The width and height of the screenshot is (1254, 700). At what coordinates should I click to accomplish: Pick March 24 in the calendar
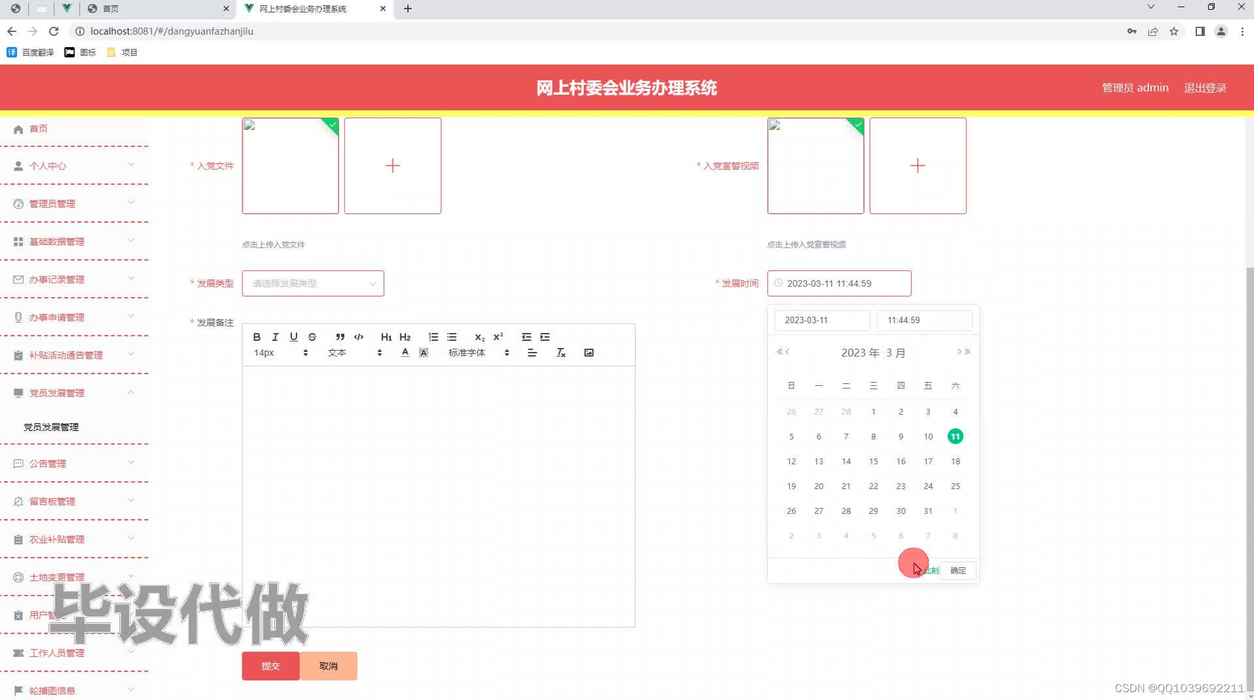(928, 486)
